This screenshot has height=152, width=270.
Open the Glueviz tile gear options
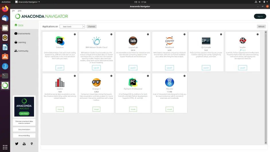(x=75, y=76)
